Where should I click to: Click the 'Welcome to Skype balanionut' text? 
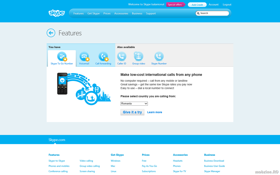(x=146, y=4)
